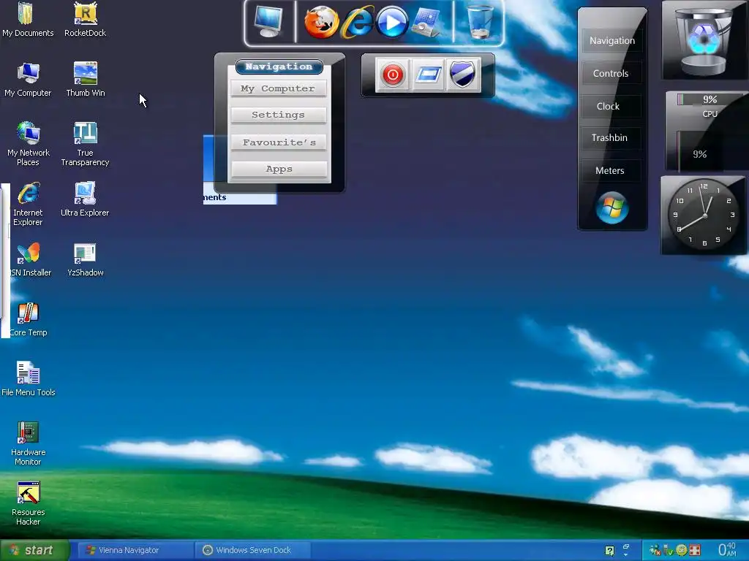Click the red square tray icon

point(695,551)
